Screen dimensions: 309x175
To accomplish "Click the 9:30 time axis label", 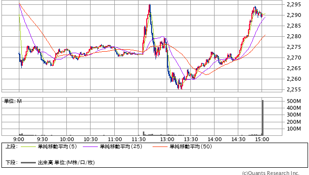I will [42, 139].
